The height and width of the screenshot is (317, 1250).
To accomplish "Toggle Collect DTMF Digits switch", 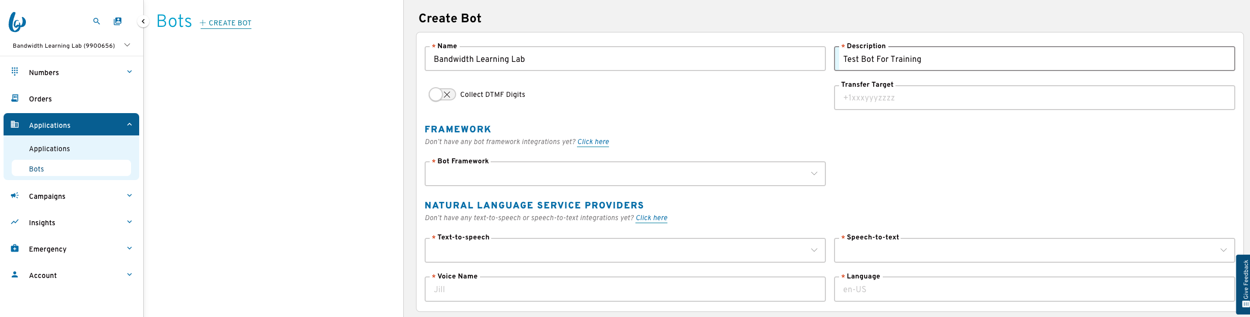I will (442, 94).
